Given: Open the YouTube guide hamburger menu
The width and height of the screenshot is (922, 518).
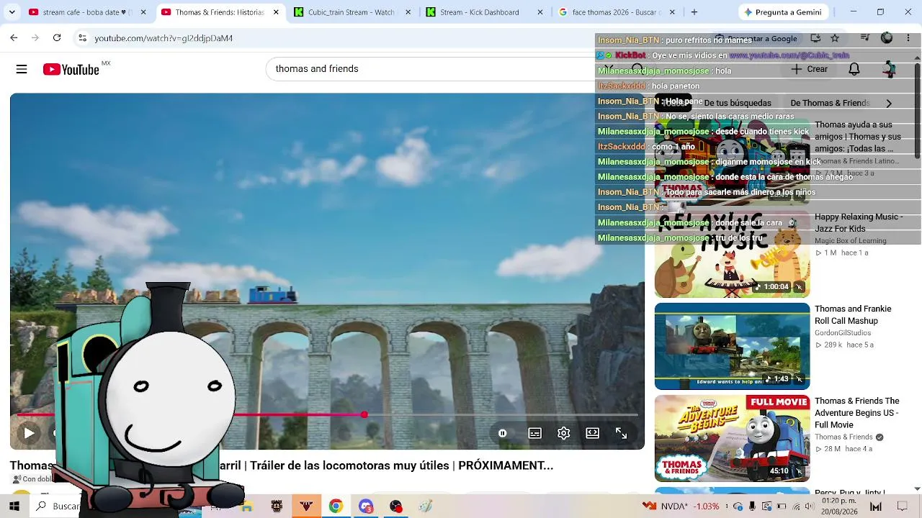Looking at the screenshot, I should pos(22,69).
